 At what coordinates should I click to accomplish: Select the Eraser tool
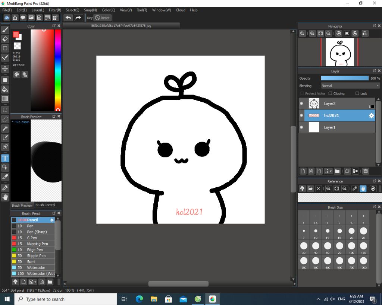[x=5, y=39]
